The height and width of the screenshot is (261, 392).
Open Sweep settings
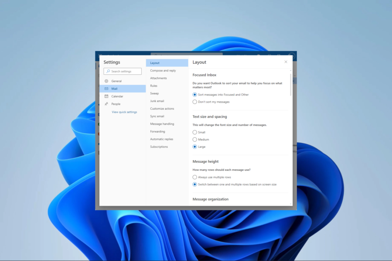coord(167,93)
